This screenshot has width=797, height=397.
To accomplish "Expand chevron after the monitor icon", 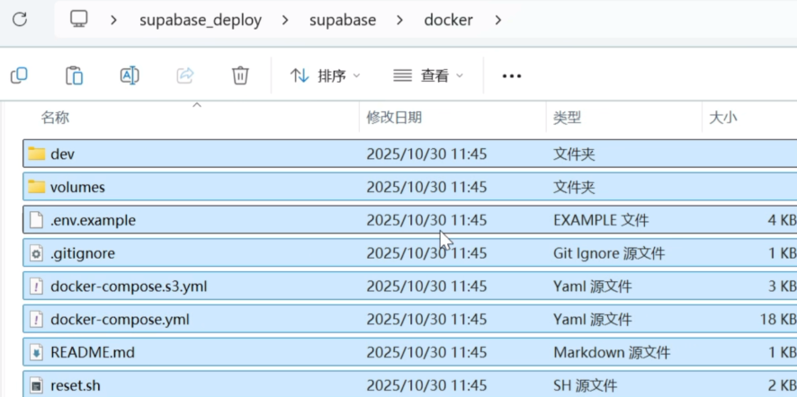I will click(114, 20).
